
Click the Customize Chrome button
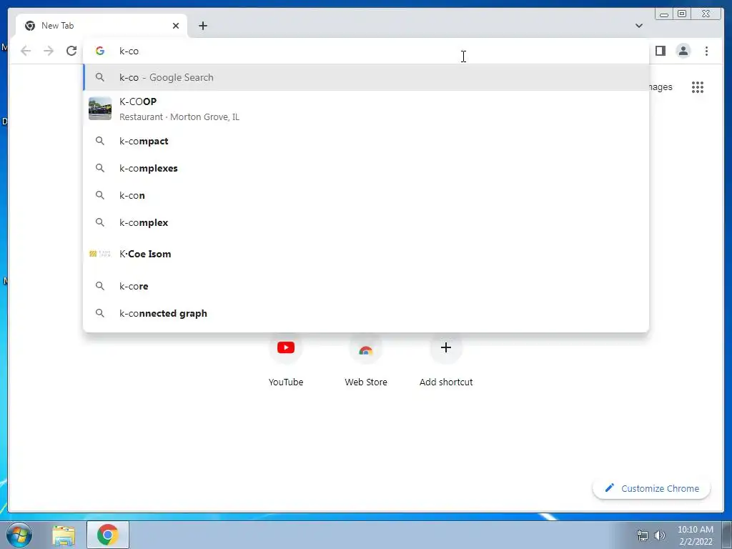point(652,488)
